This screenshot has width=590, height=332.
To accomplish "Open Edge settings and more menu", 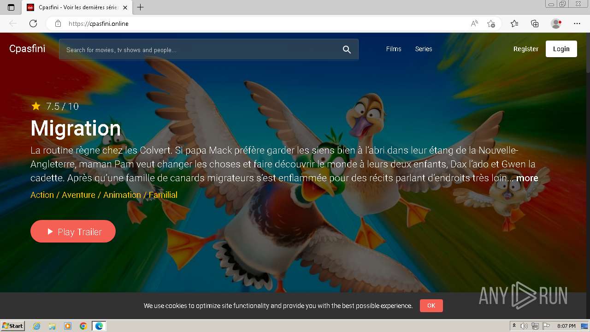I will click(577, 24).
